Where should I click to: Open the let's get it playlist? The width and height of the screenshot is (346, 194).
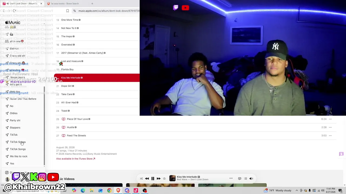pos(16,85)
